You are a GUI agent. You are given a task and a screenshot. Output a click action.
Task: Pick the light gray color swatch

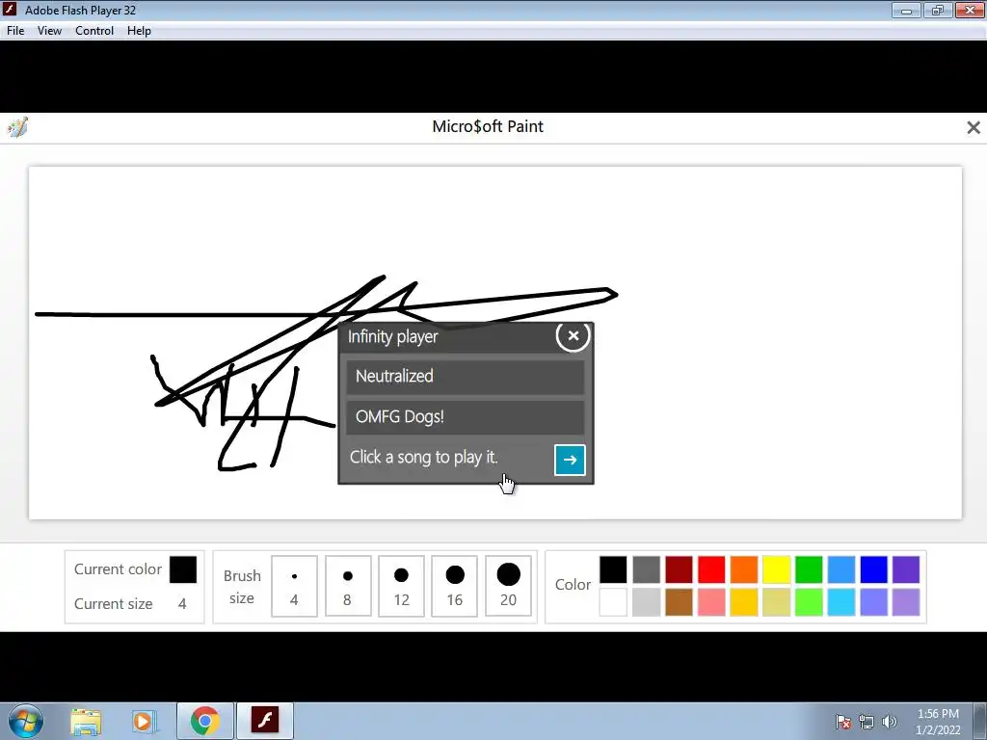pyautogui.click(x=646, y=602)
